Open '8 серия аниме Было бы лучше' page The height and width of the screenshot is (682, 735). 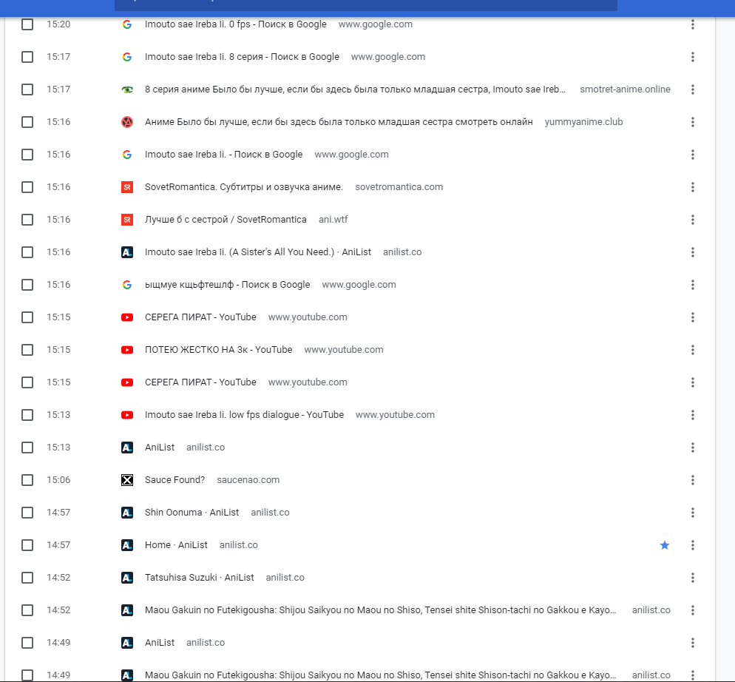tap(355, 90)
